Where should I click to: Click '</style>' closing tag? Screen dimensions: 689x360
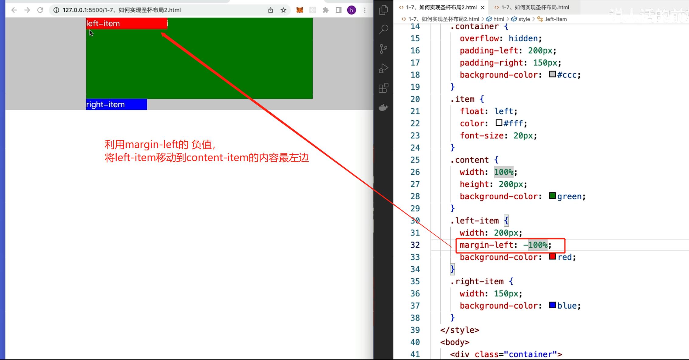[x=460, y=330]
